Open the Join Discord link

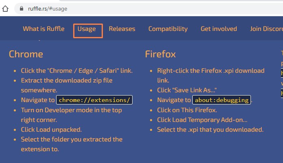pyautogui.click(x=266, y=29)
